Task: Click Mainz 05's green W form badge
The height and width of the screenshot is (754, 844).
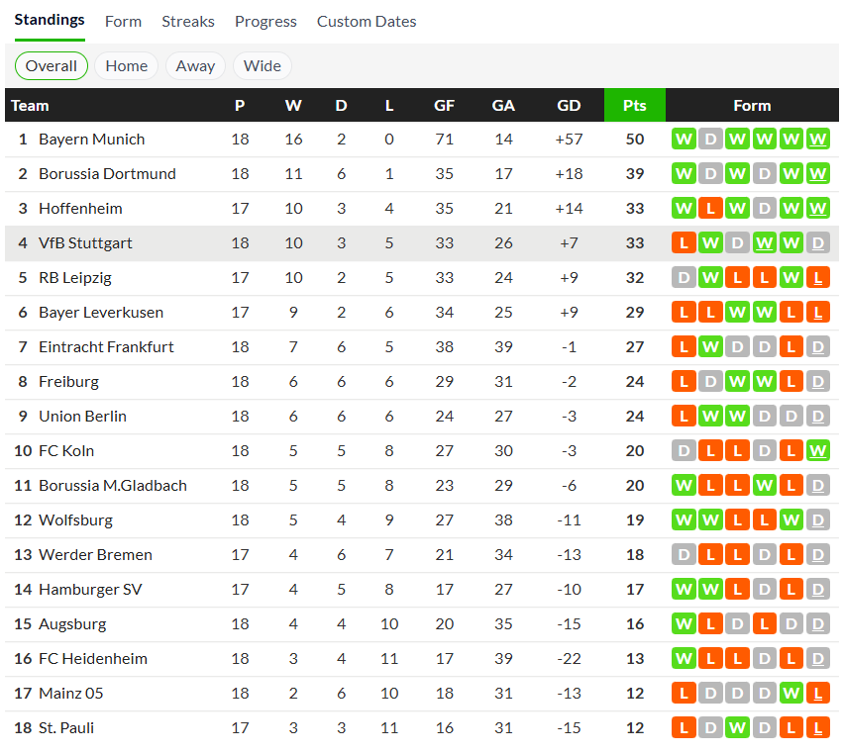Action: click(791, 694)
